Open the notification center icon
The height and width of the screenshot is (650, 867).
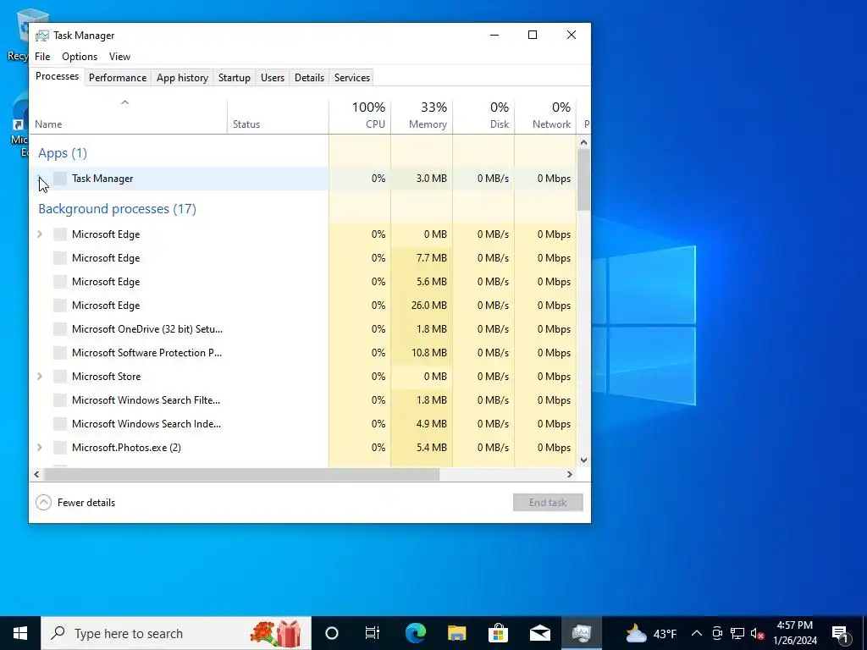[840, 633]
